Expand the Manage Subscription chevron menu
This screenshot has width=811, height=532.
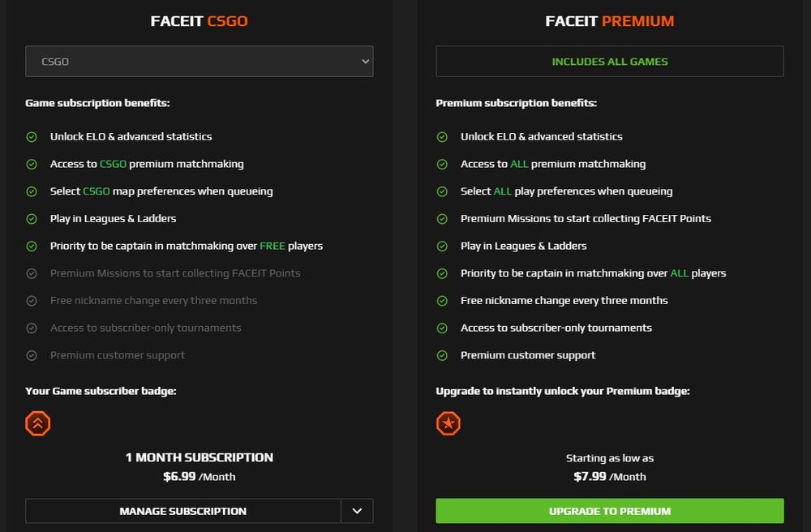[357, 511]
